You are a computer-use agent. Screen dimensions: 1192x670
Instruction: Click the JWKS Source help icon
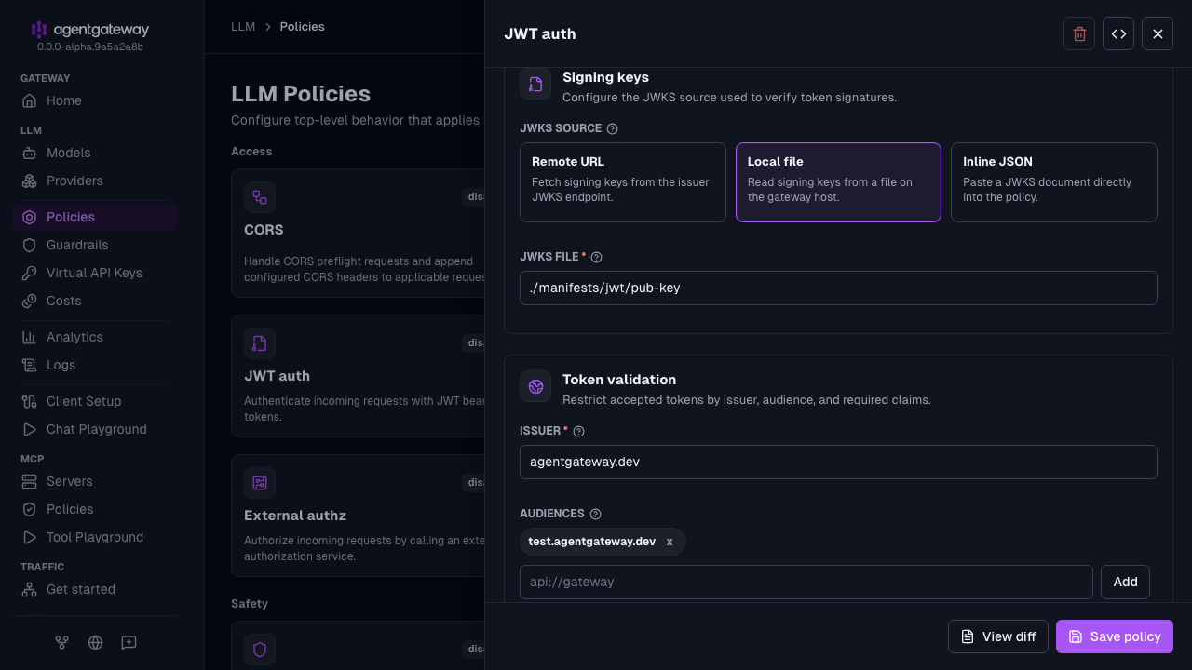(612, 129)
